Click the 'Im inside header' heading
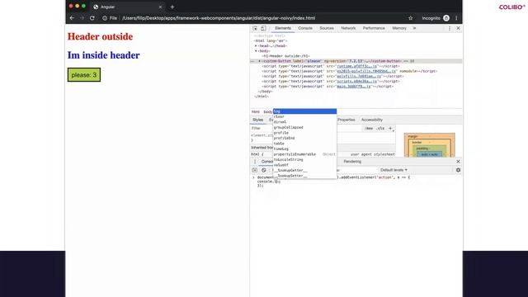The image size is (528, 297). [x=103, y=55]
